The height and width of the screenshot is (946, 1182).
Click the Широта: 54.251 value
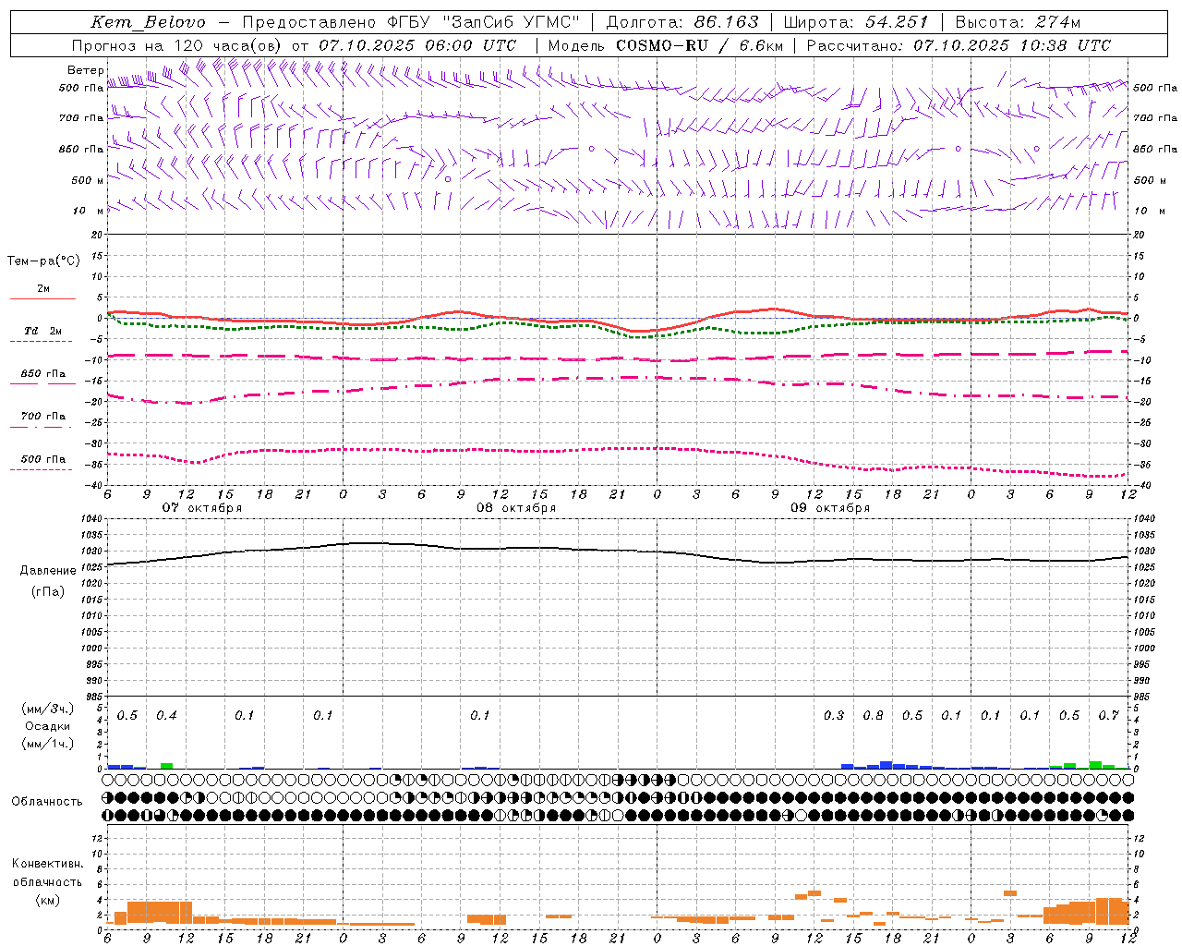coord(856,22)
